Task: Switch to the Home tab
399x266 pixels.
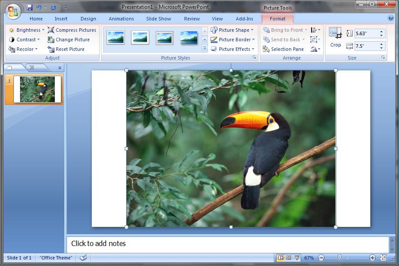Action: click(x=36, y=19)
